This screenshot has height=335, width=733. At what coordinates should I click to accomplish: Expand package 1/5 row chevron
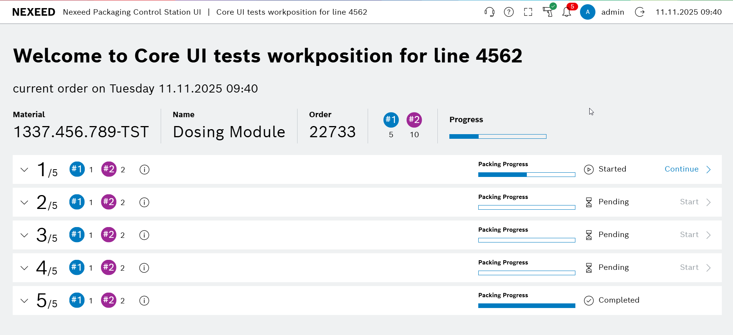pos(24,170)
